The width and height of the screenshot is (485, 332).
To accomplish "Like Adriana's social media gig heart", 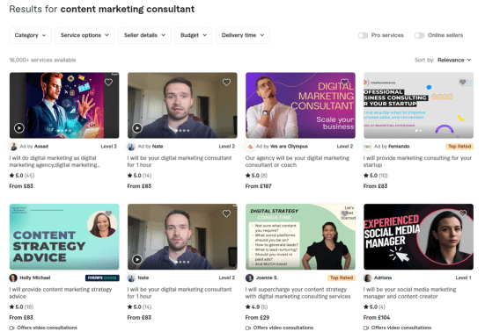I will [x=462, y=213].
